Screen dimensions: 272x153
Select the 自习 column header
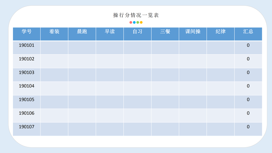[137, 34]
